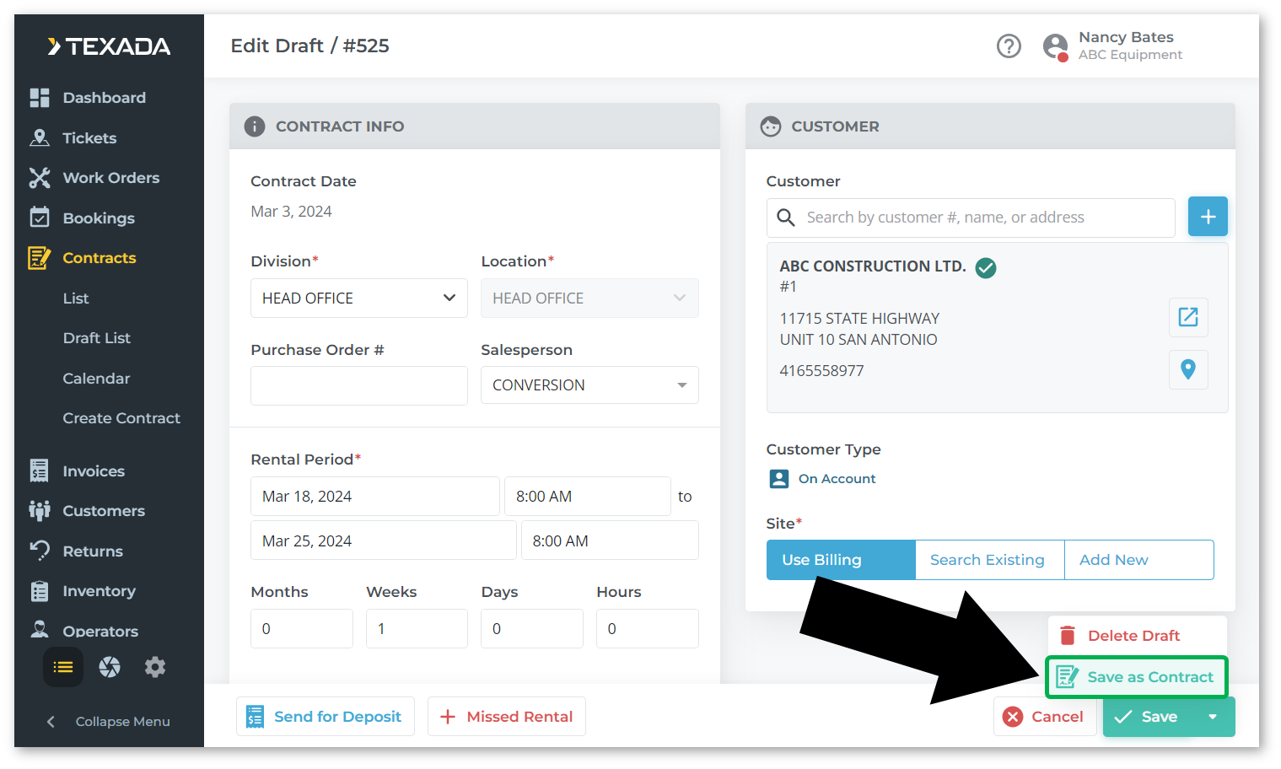Expand the Save button dropdown arrow
The image size is (1281, 769).
click(1213, 717)
